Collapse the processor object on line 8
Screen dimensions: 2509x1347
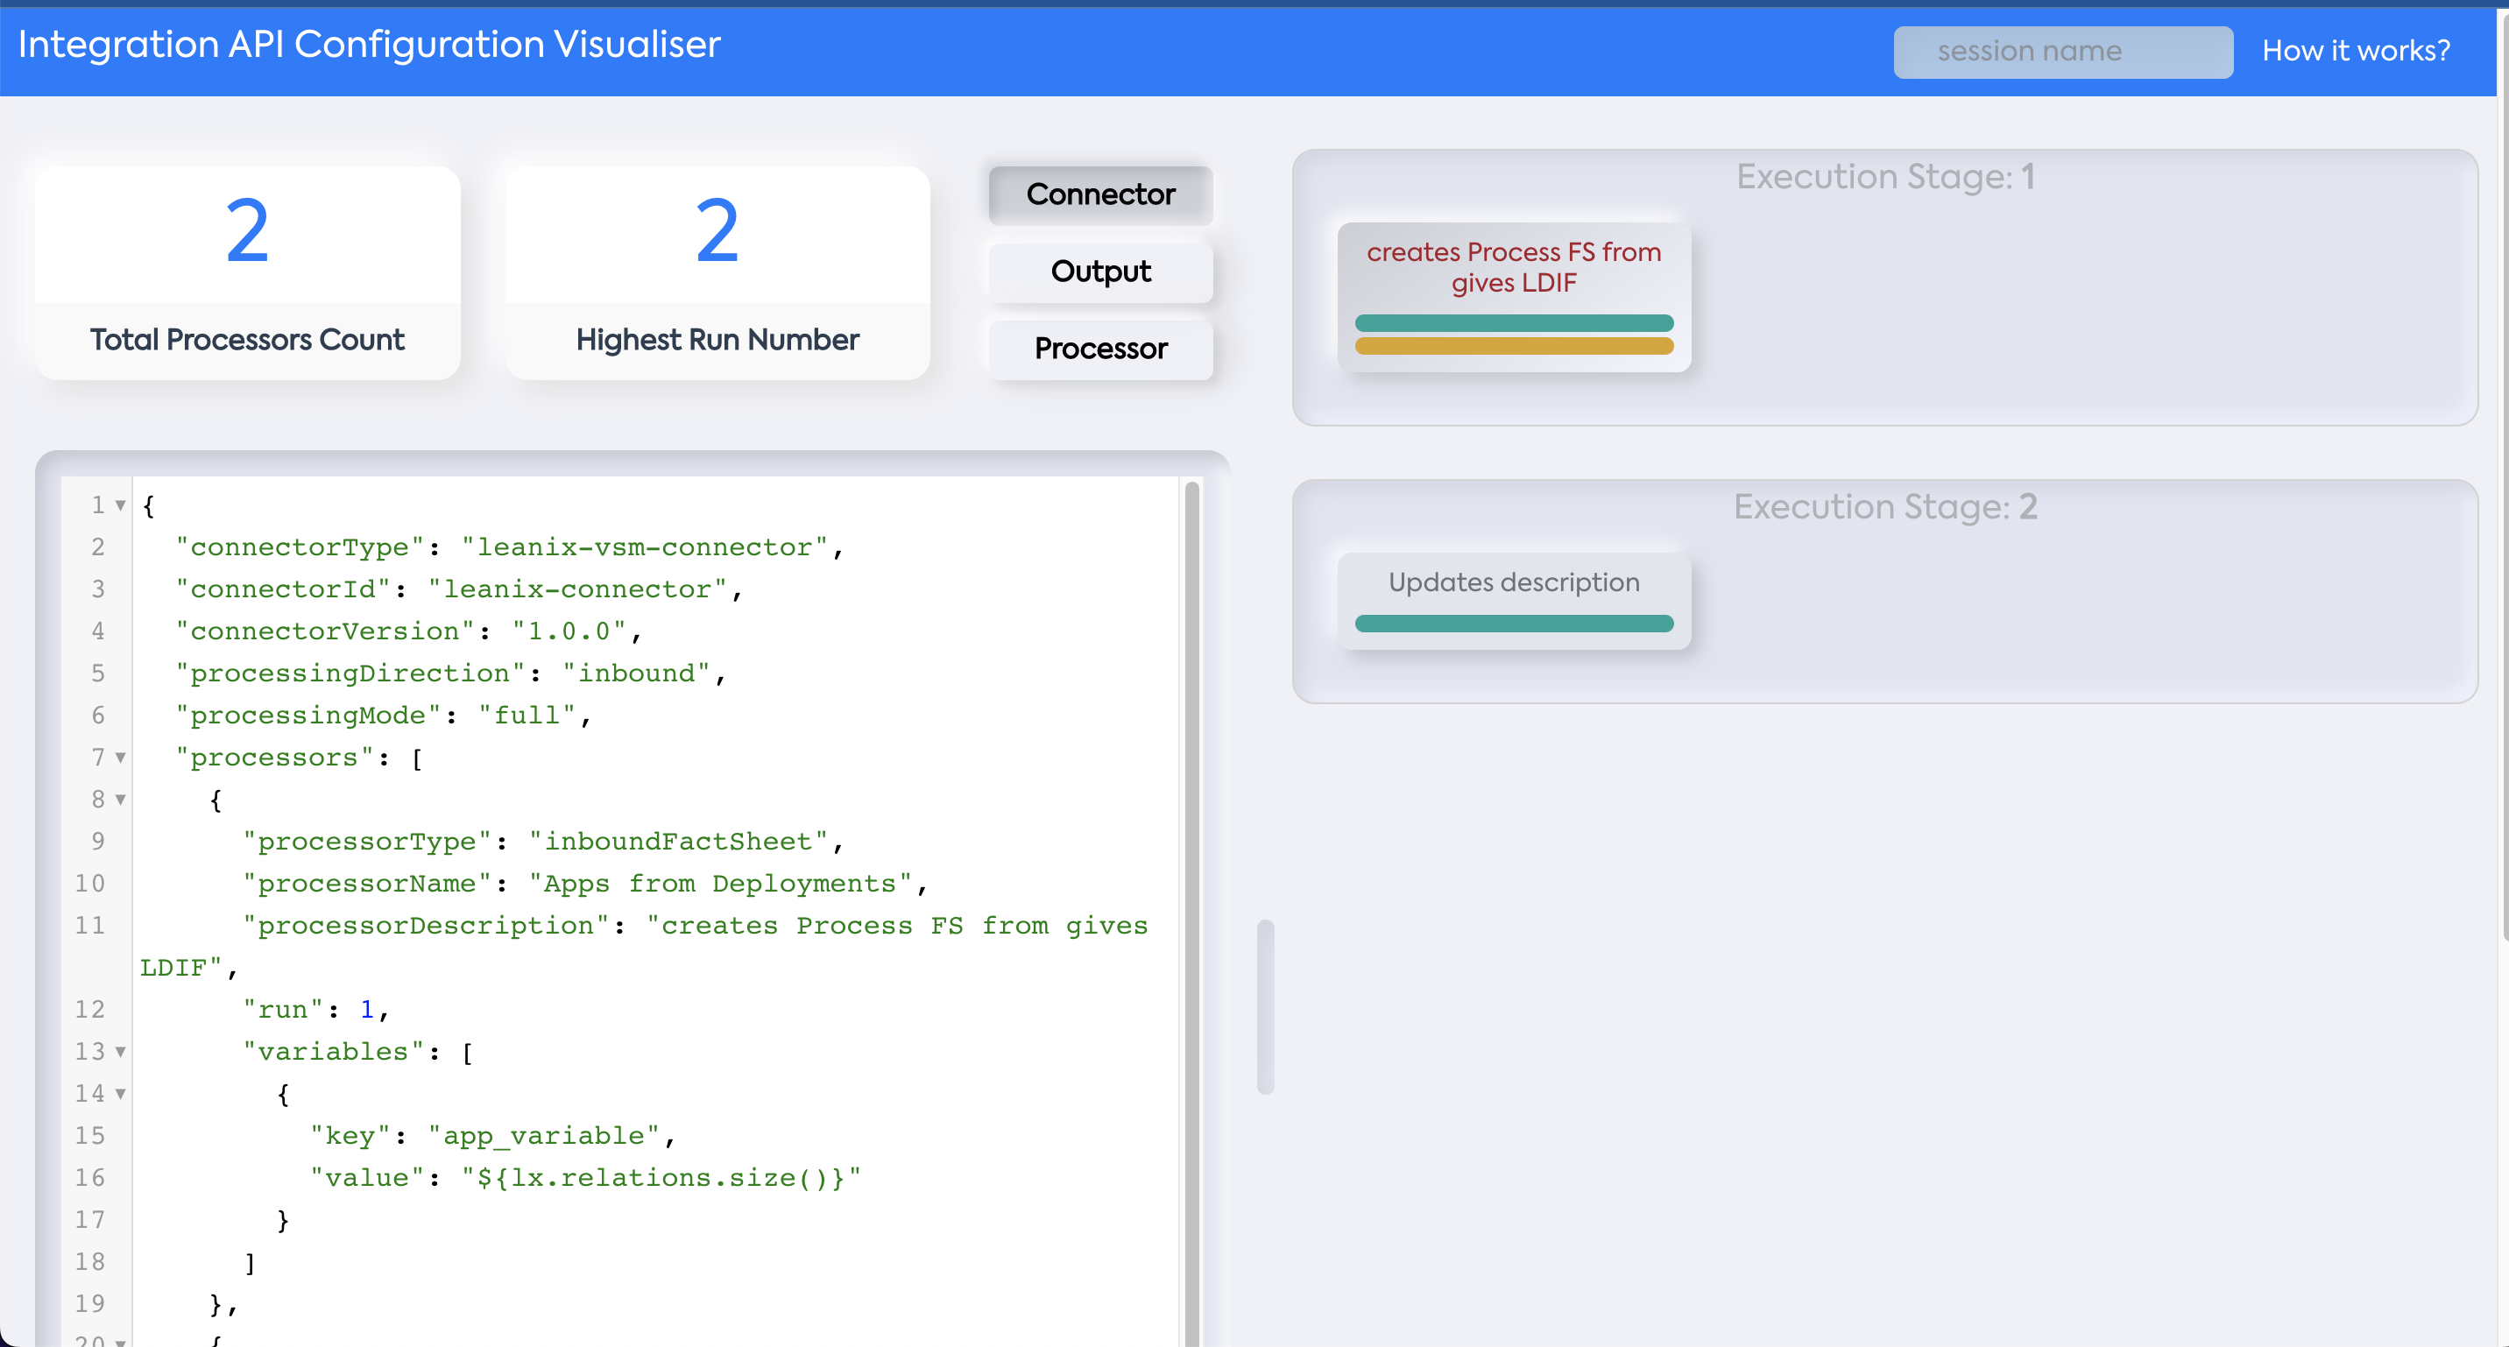coord(120,800)
